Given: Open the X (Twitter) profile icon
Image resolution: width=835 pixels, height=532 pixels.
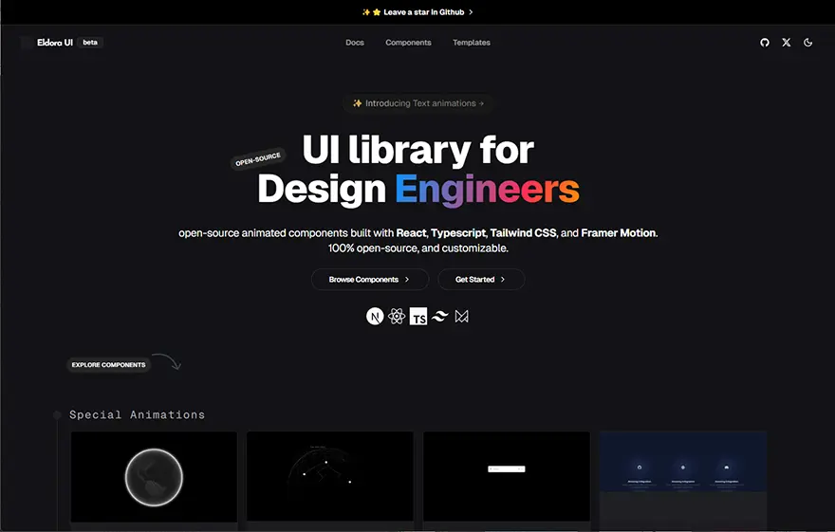Looking at the screenshot, I should coord(786,43).
